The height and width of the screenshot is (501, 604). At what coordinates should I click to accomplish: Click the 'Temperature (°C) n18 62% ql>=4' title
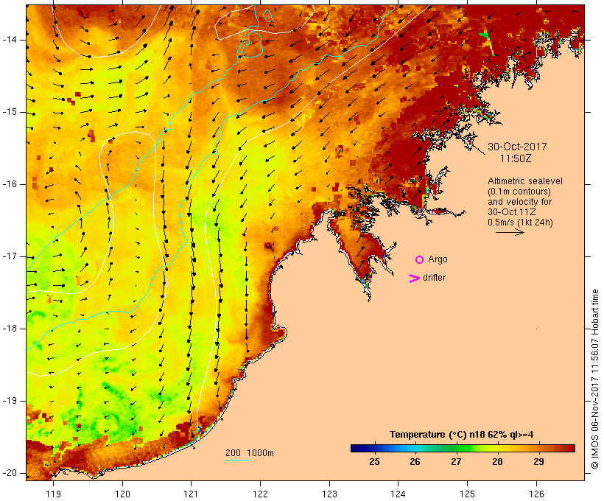[x=462, y=435]
